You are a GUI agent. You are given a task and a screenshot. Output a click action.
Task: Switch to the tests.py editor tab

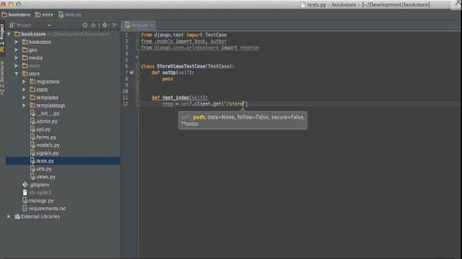[x=139, y=25]
